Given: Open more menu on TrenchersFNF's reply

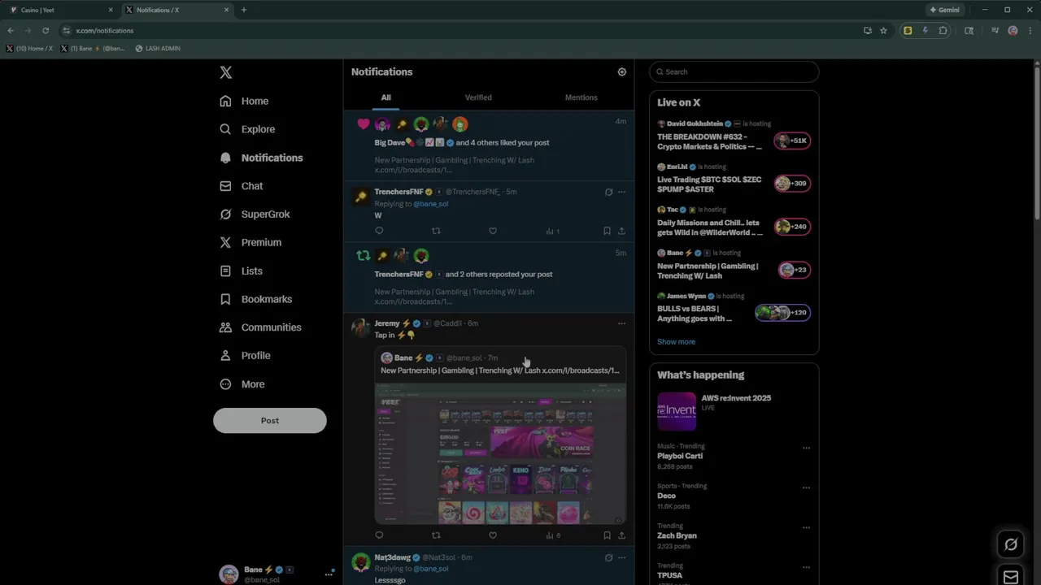Looking at the screenshot, I should click(x=622, y=192).
